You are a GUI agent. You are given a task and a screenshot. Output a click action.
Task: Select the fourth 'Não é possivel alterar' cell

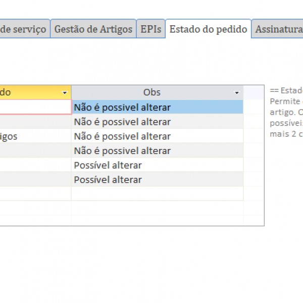tap(157, 150)
